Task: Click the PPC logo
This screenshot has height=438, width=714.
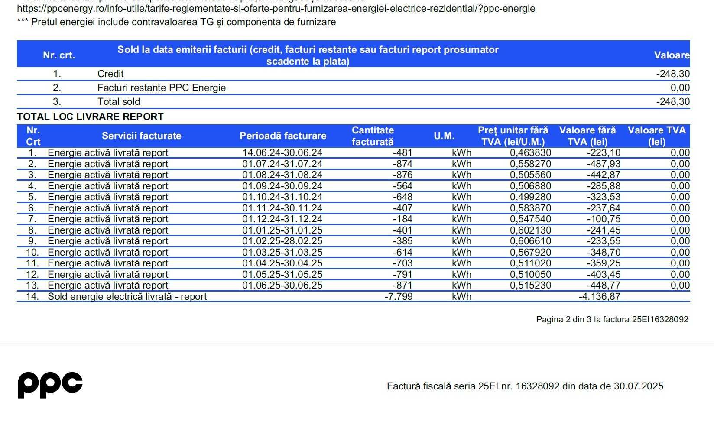Action: 50,385
